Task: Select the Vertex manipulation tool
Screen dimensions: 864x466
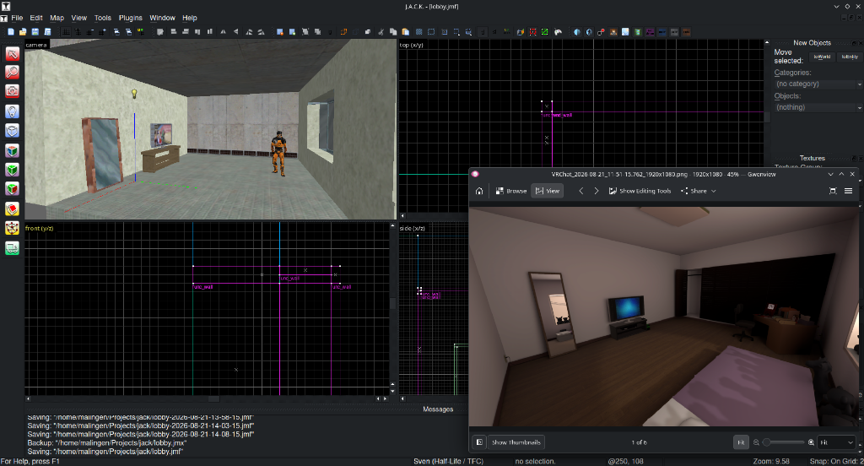Action: [12, 228]
